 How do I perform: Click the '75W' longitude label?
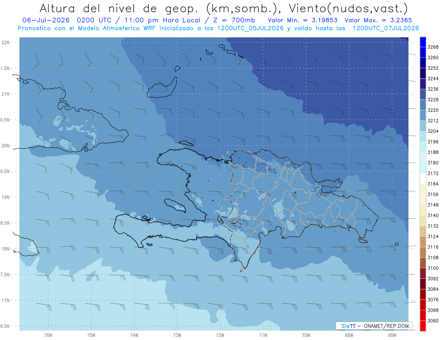[x=91, y=336]
